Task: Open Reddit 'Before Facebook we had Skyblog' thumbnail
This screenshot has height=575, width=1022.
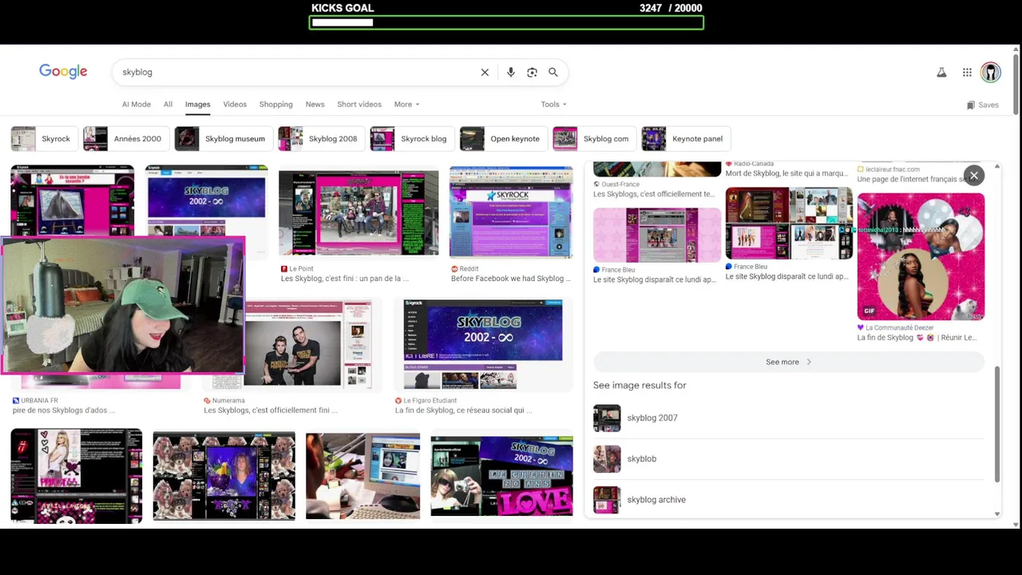Action: (511, 212)
